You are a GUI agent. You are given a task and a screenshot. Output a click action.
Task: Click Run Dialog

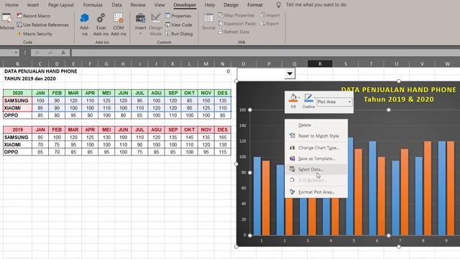(x=179, y=34)
